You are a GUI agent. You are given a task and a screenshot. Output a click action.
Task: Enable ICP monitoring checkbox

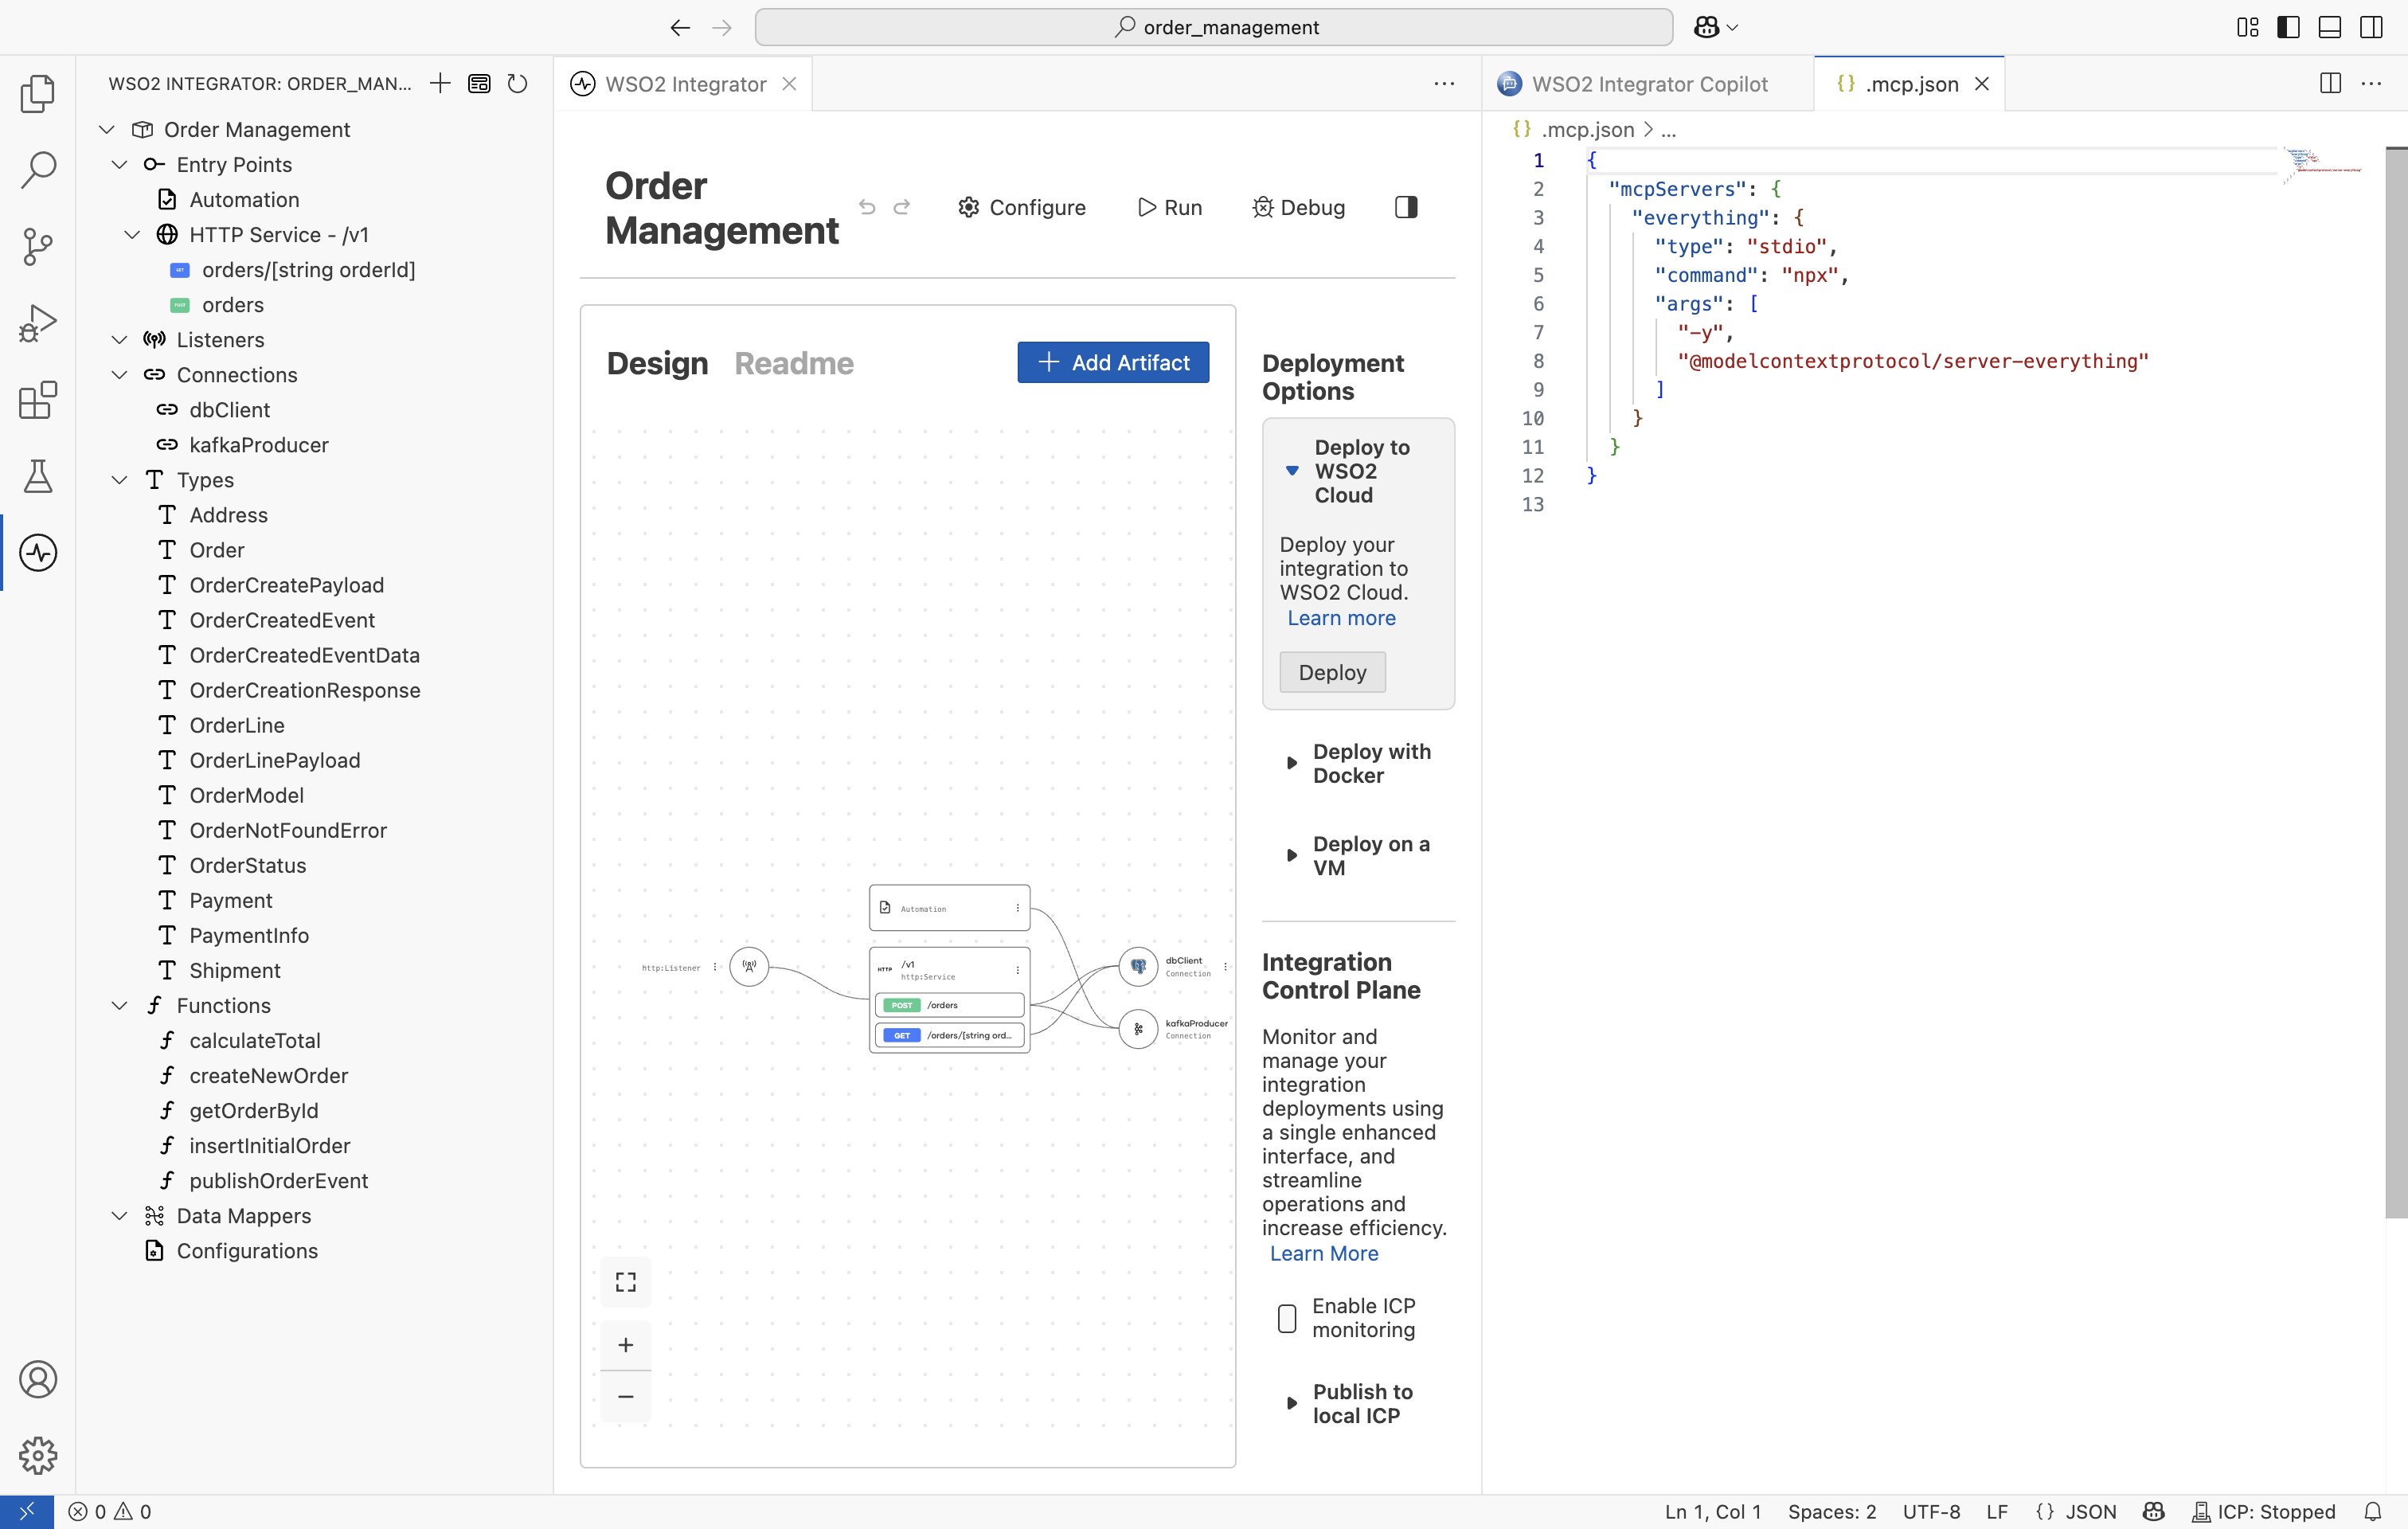click(1287, 1318)
